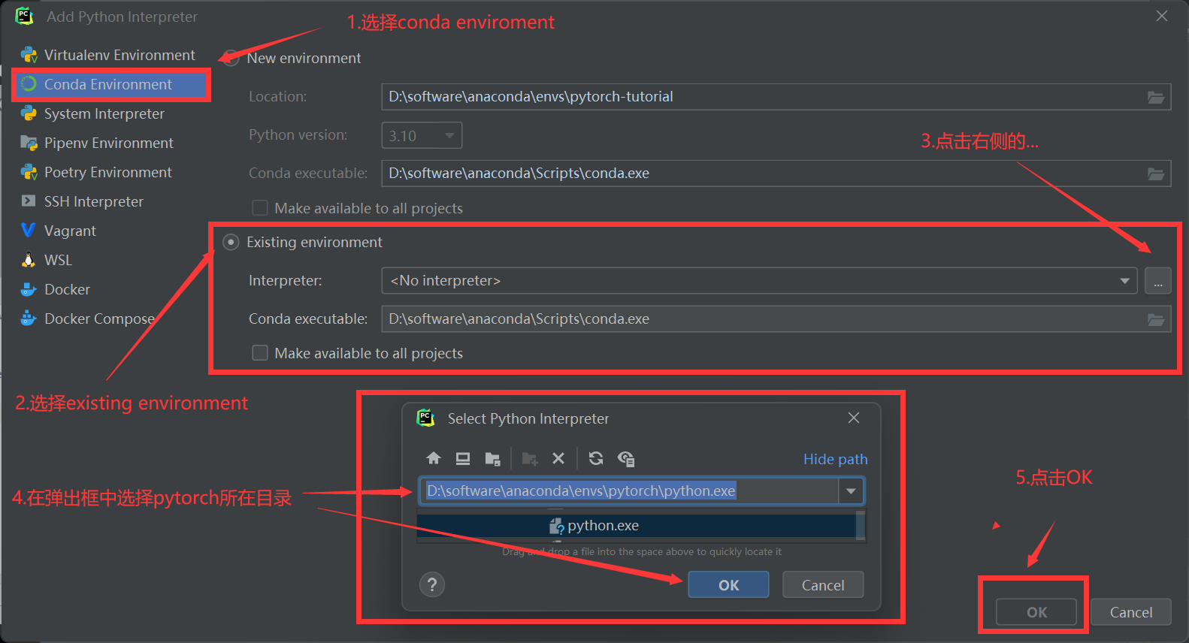Select Conda Environment in sidebar
This screenshot has height=643, width=1189.
coord(110,84)
